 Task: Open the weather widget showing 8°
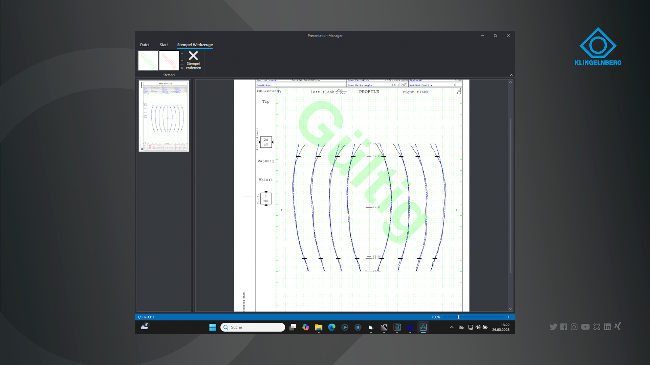coord(145,326)
